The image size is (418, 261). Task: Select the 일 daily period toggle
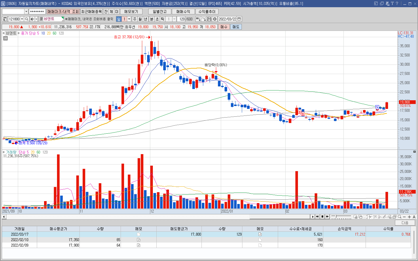pos(119,19)
